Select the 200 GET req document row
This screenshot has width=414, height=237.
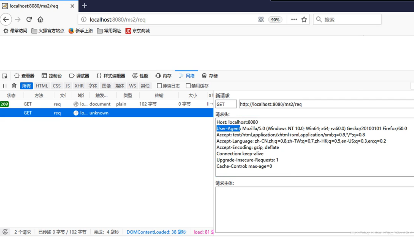coord(107,104)
